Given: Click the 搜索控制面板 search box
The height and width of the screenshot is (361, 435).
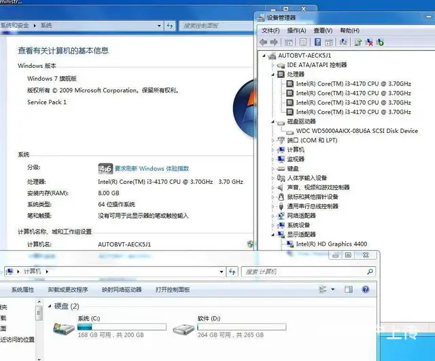Looking at the screenshot, I should 216,26.
